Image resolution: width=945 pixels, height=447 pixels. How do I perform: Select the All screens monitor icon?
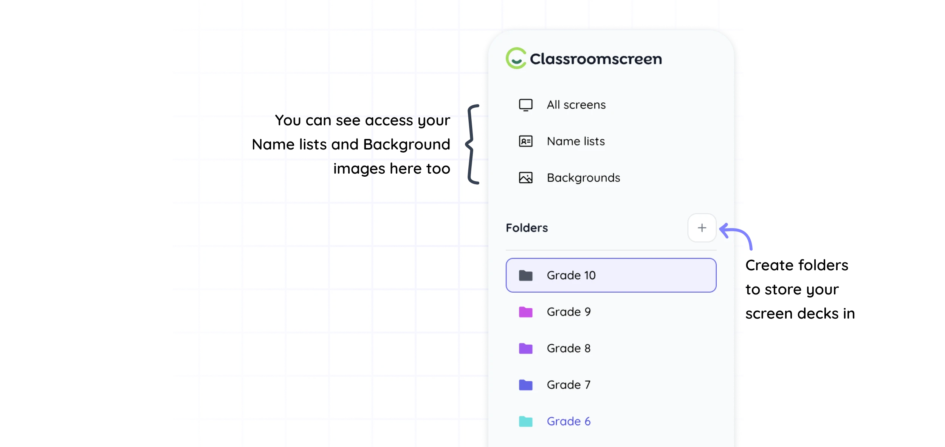[526, 105]
